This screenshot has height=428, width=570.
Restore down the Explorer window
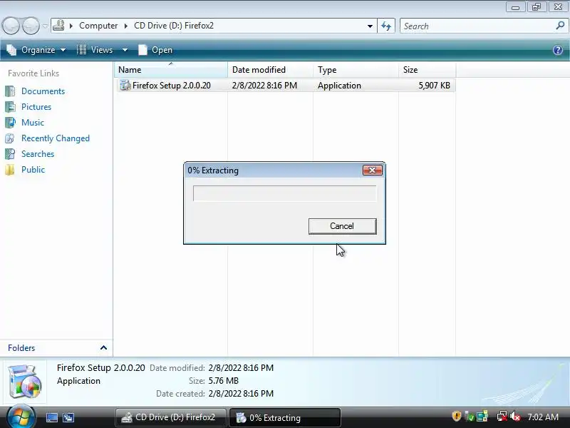tap(537, 7)
